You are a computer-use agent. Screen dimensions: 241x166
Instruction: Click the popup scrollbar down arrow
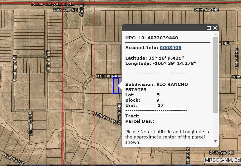[x=216, y=141]
